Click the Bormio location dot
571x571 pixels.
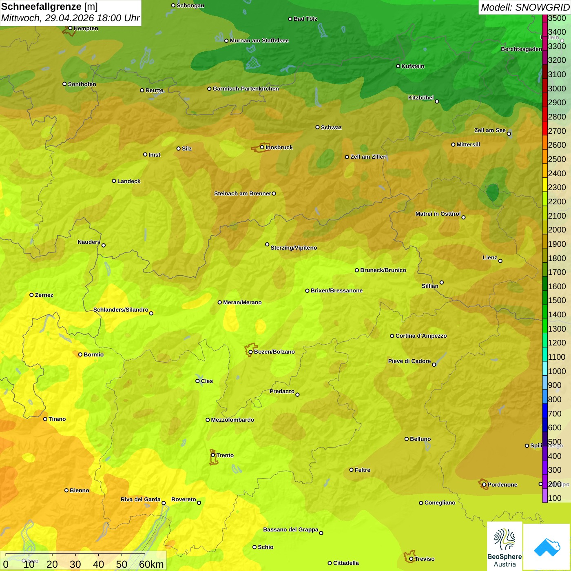[x=80, y=354]
